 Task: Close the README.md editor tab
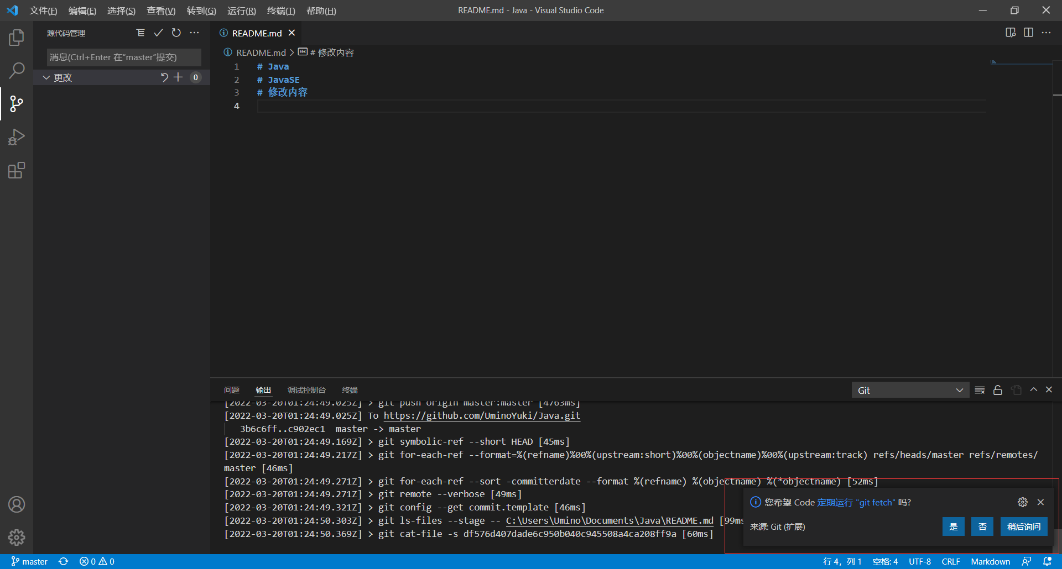pos(291,33)
